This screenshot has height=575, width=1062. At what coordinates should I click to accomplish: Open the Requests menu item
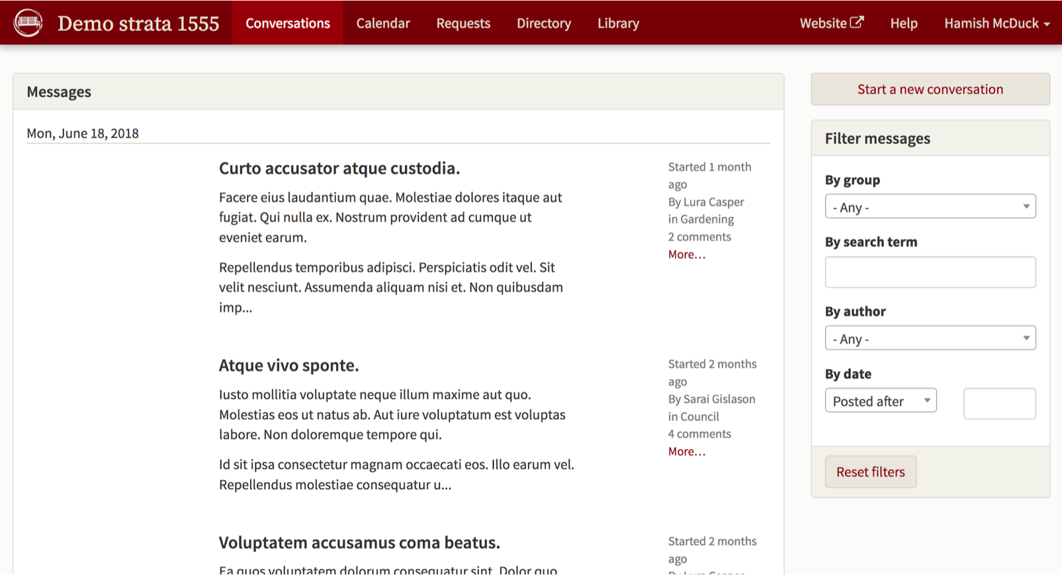click(x=463, y=23)
